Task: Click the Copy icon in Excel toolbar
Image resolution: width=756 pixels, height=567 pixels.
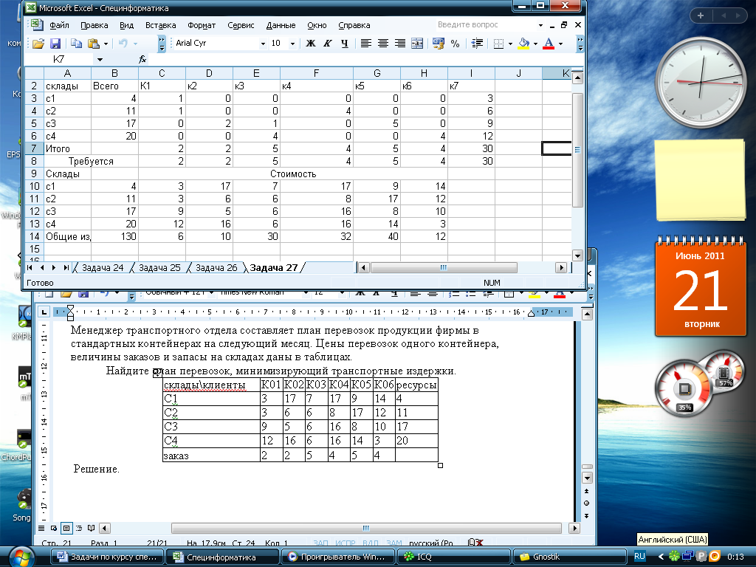Action: pyautogui.click(x=76, y=44)
